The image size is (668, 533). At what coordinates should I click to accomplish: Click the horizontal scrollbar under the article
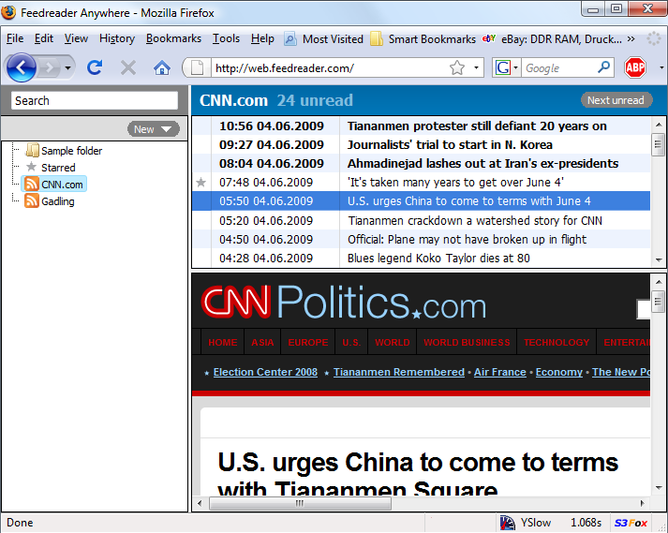click(422, 503)
